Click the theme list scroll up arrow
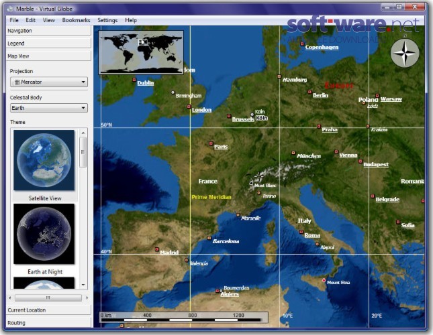Viewport: 433px width, 335px height. pyautogui.click(x=83, y=133)
